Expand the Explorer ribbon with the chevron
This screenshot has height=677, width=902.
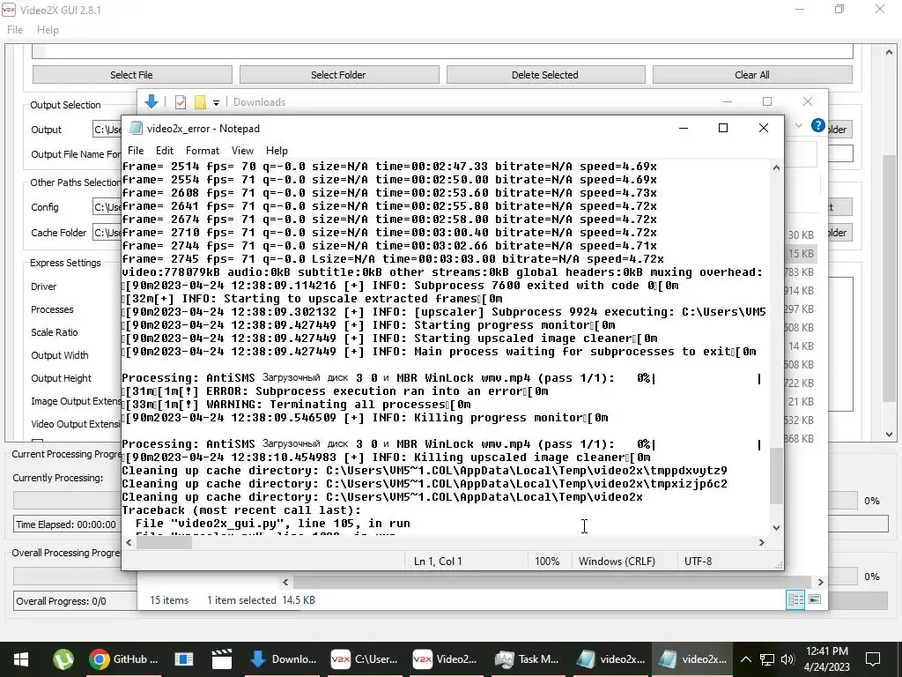coord(798,125)
